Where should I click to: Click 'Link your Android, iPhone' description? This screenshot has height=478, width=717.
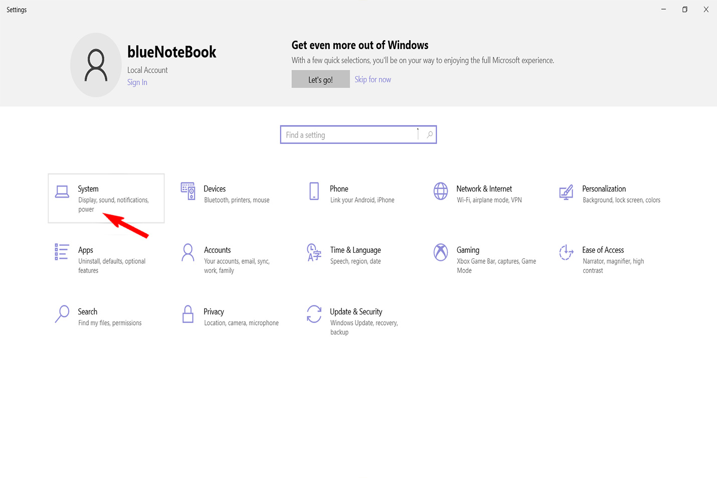coord(362,200)
